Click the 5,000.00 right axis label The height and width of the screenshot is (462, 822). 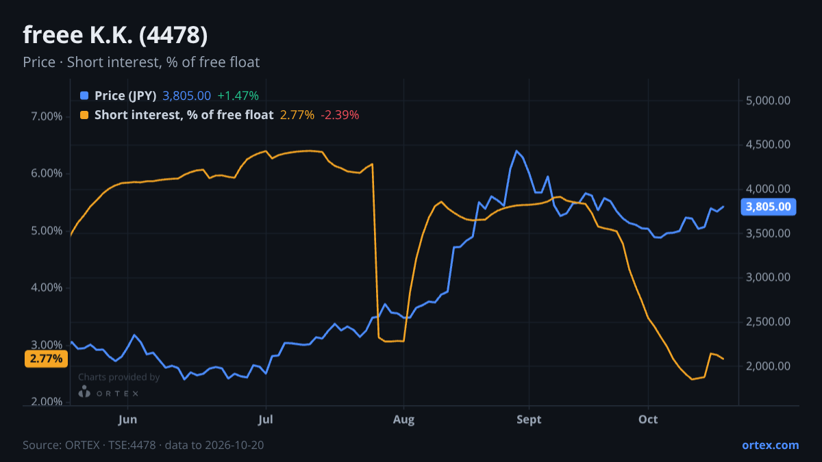click(x=769, y=101)
